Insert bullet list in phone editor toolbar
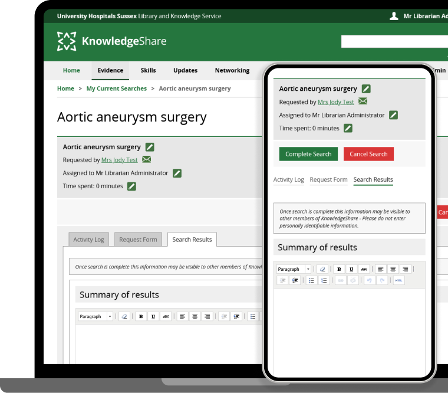 pos(311,281)
